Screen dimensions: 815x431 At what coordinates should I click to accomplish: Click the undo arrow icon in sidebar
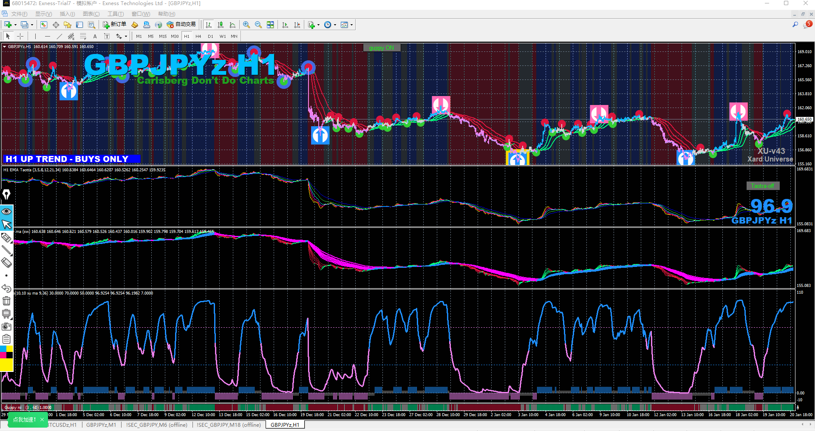pos(6,288)
